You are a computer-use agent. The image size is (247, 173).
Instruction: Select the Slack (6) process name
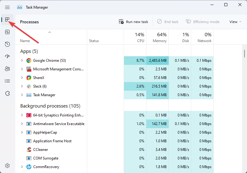tap(40, 86)
